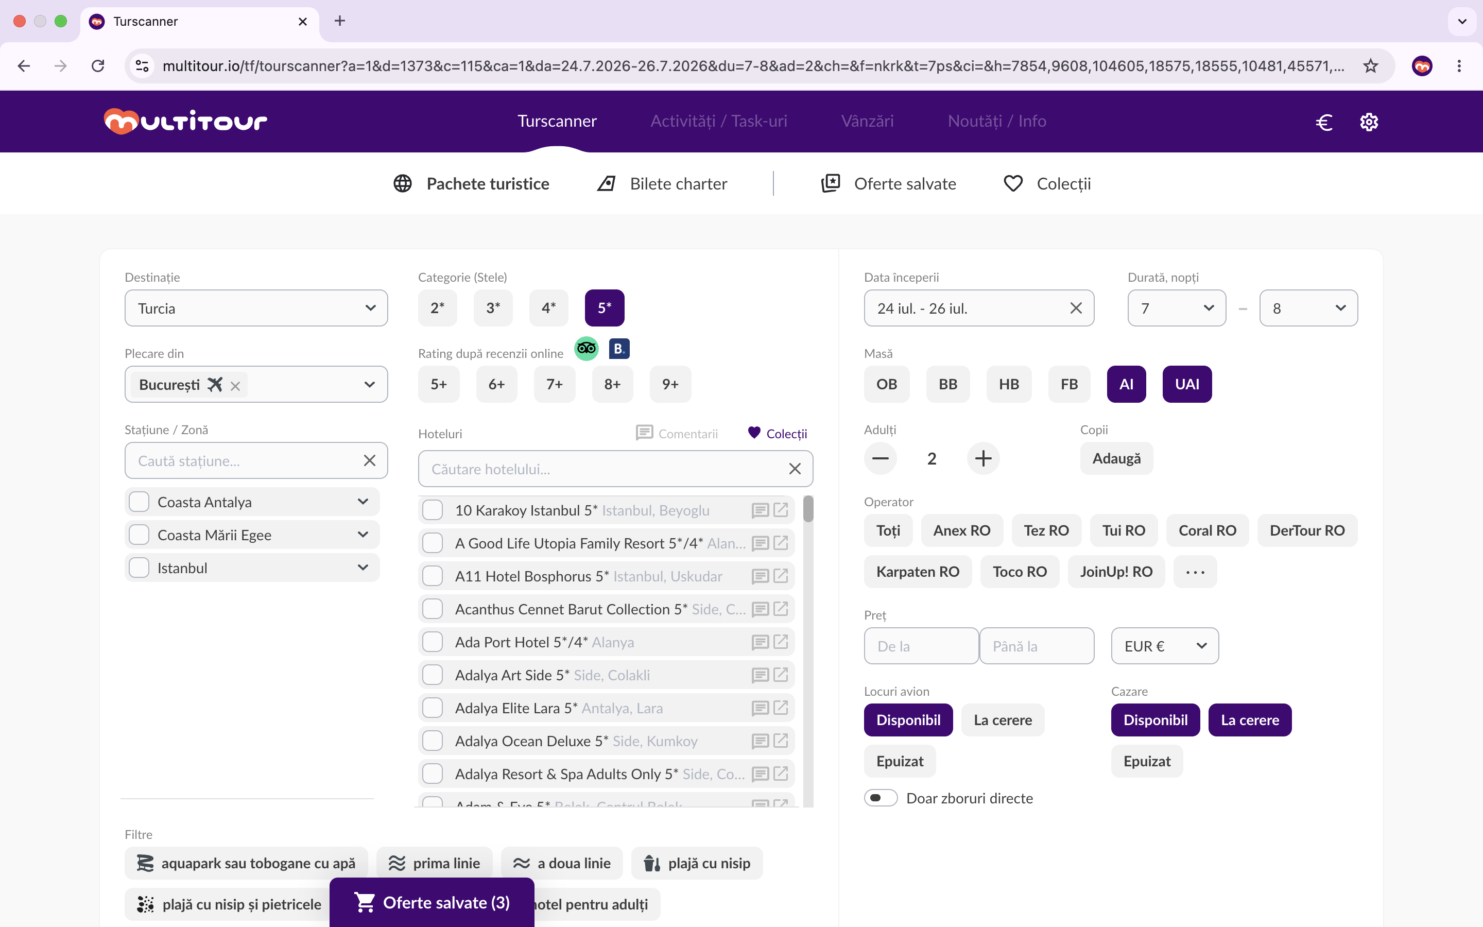Show more operators with ellipsis button
Image resolution: width=1483 pixels, height=927 pixels.
tap(1195, 572)
